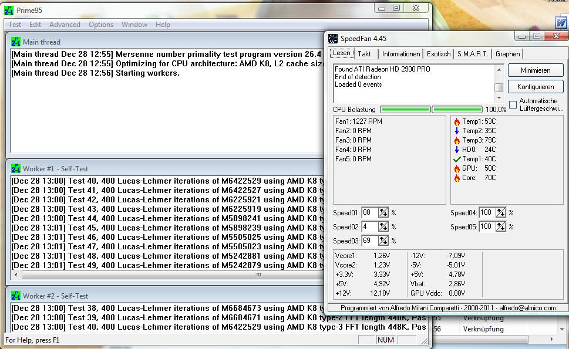569x349 pixels.
Task: Click the flame icon beside GPU: 50C
Action: 457,168
